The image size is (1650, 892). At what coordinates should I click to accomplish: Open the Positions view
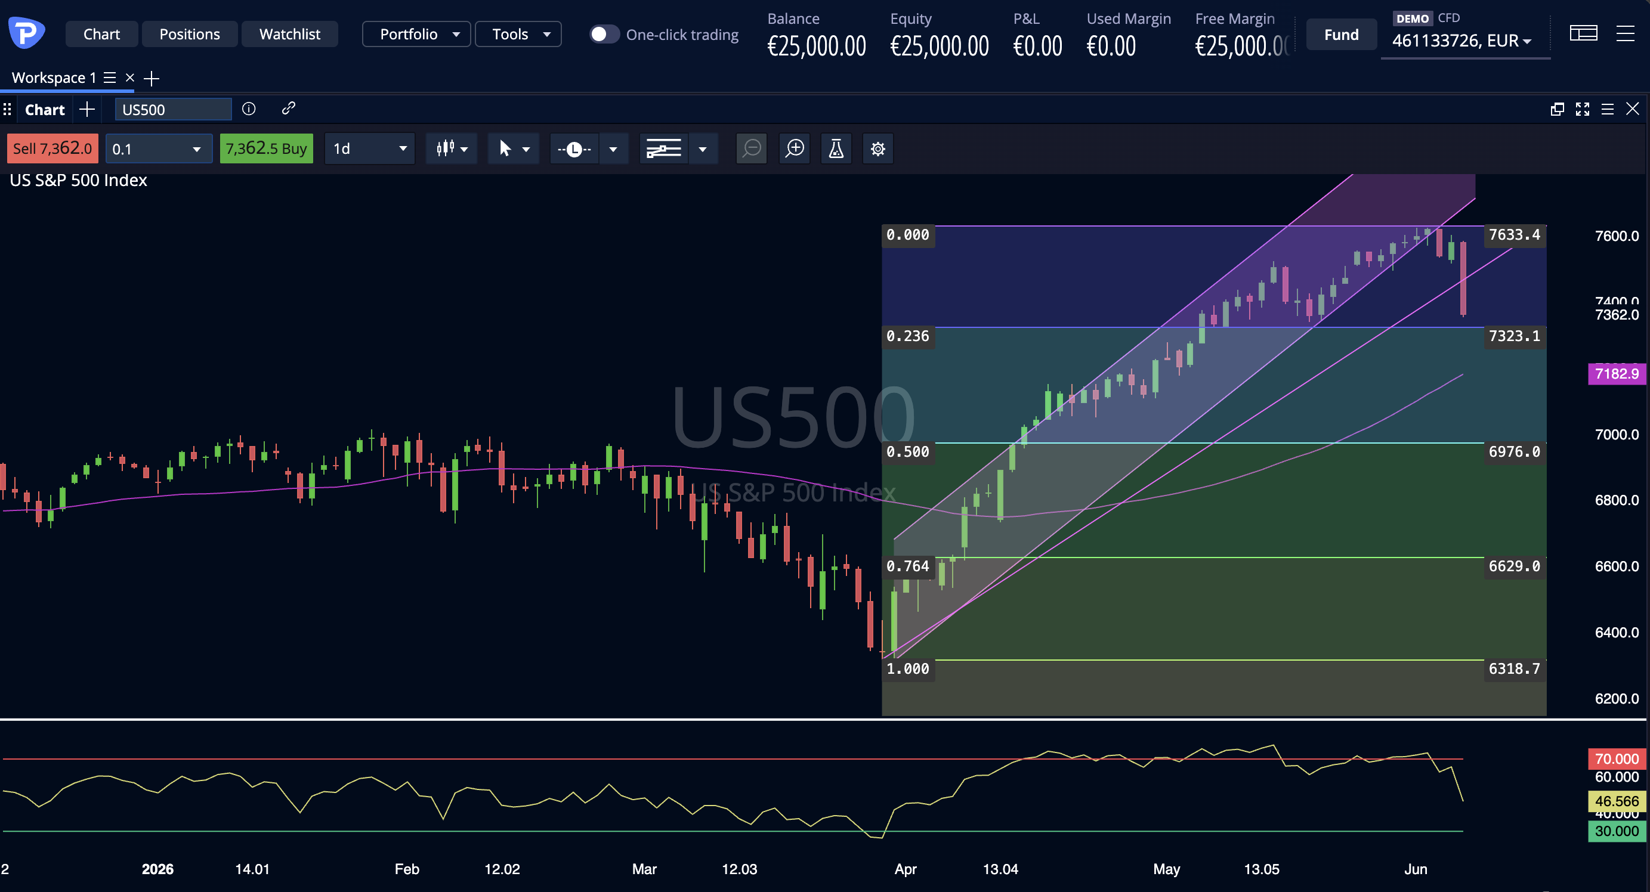pos(190,34)
